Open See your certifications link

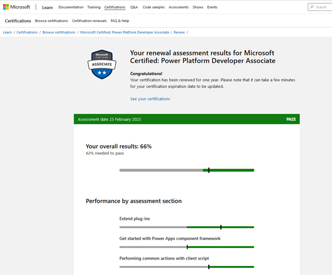[150, 99]
